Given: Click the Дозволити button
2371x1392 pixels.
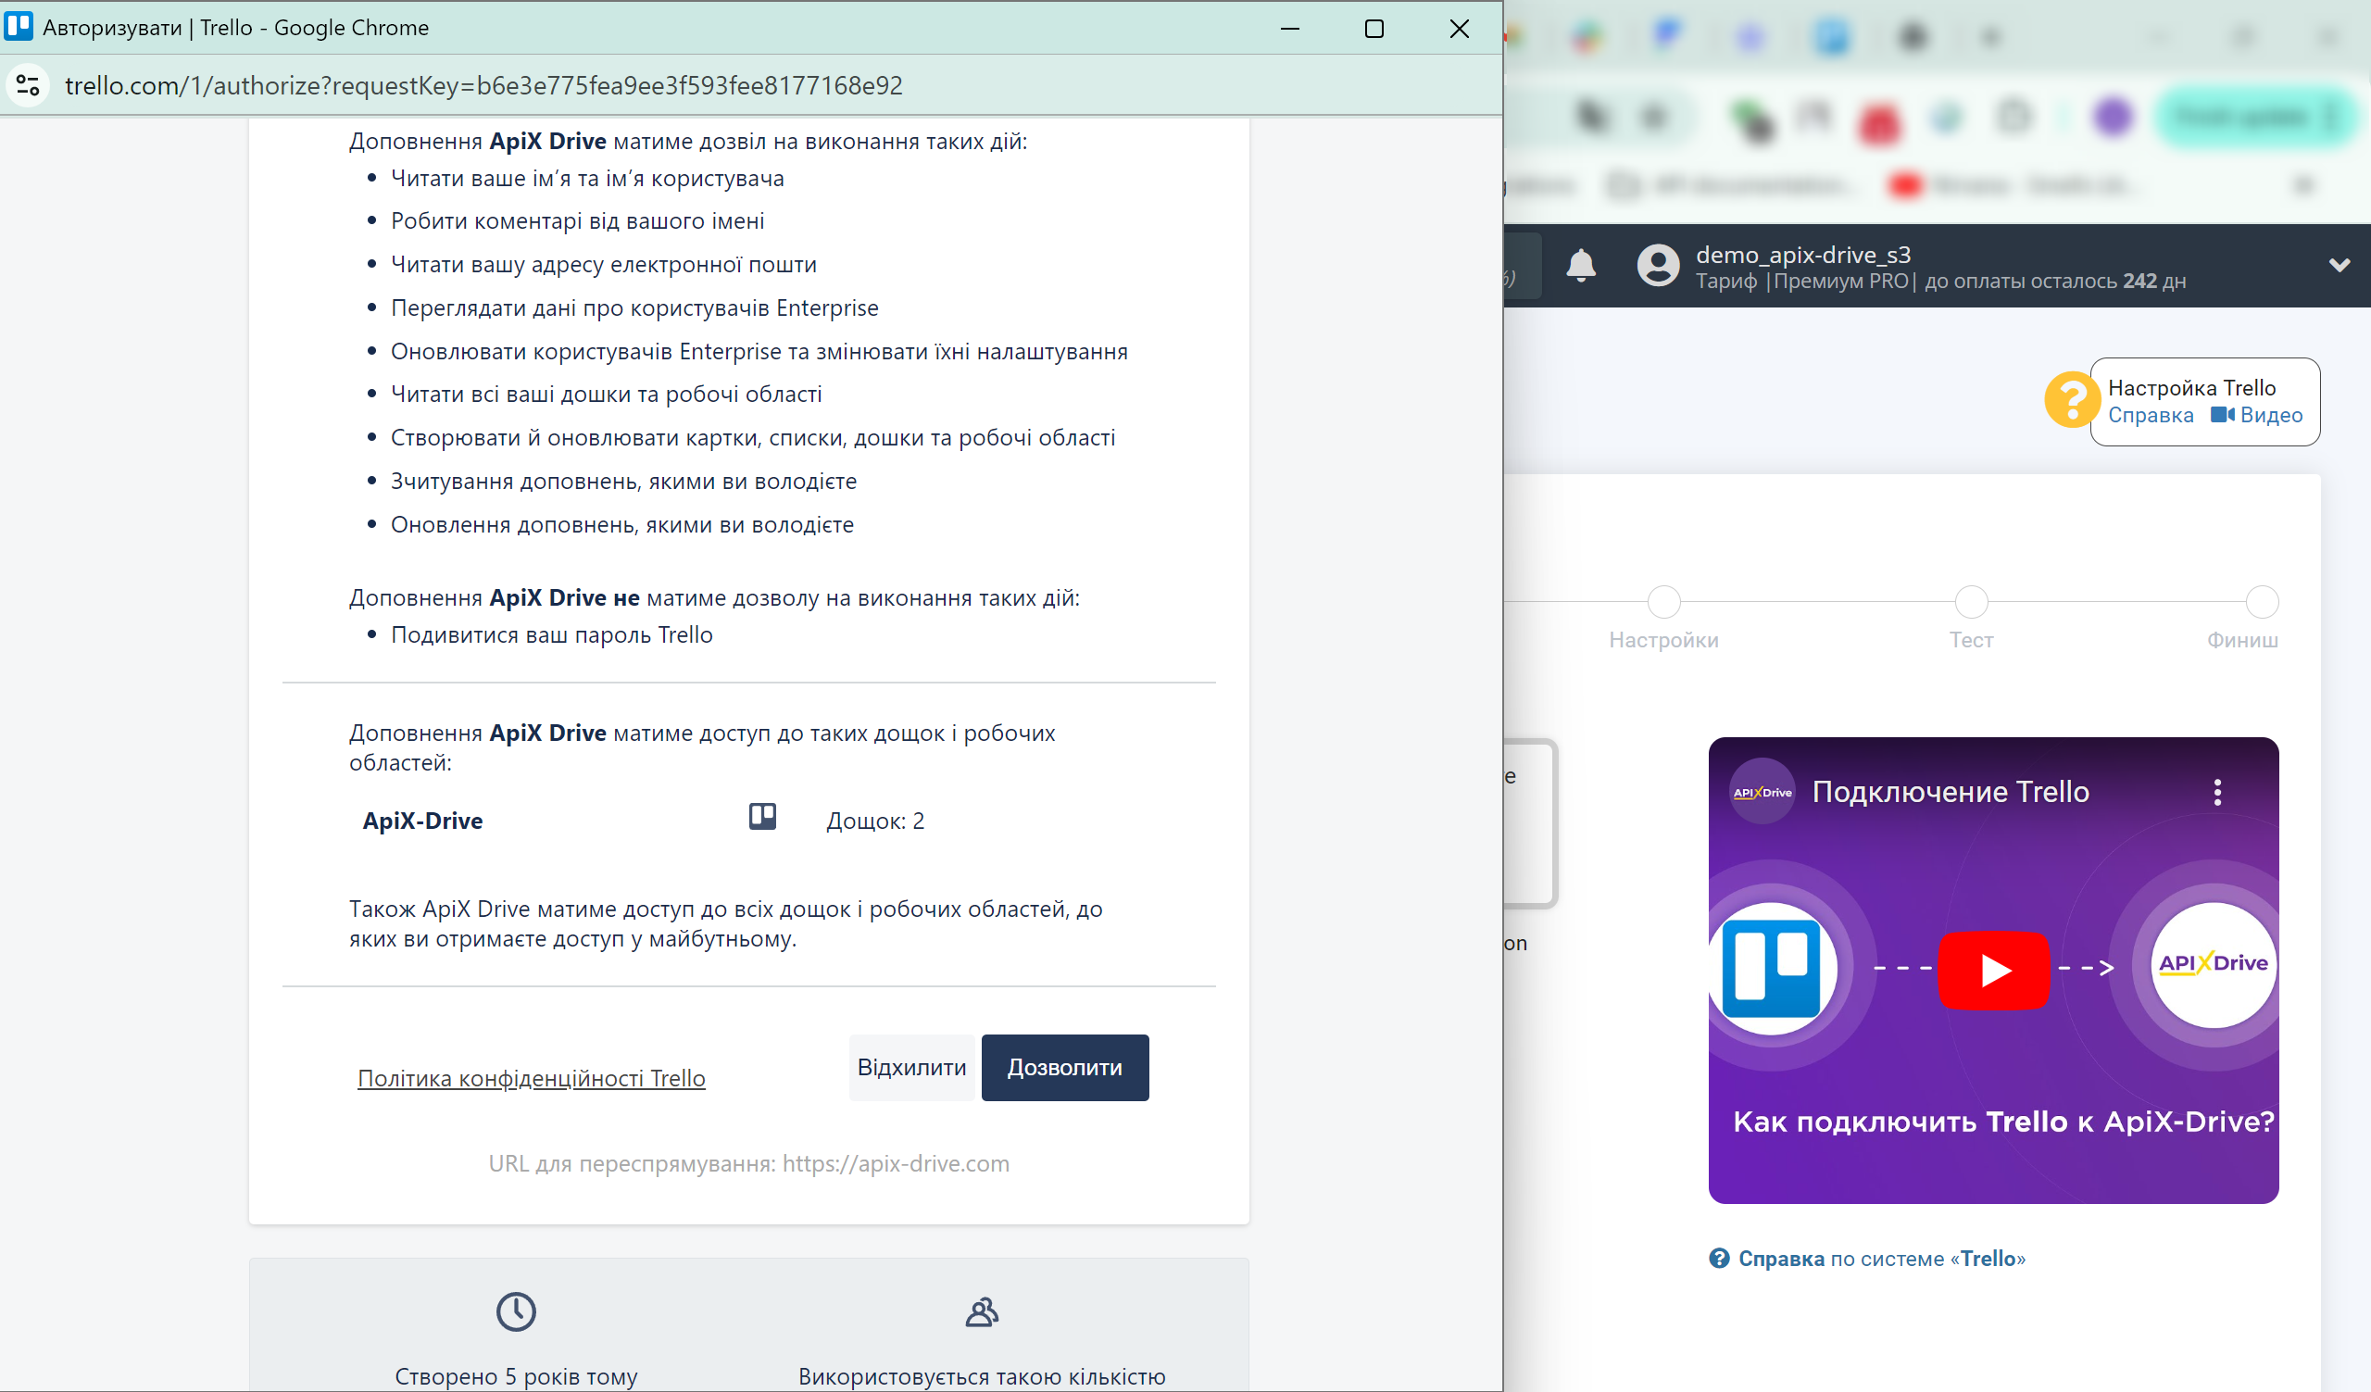Looking at the screenshot, I should point(1064,1068).
